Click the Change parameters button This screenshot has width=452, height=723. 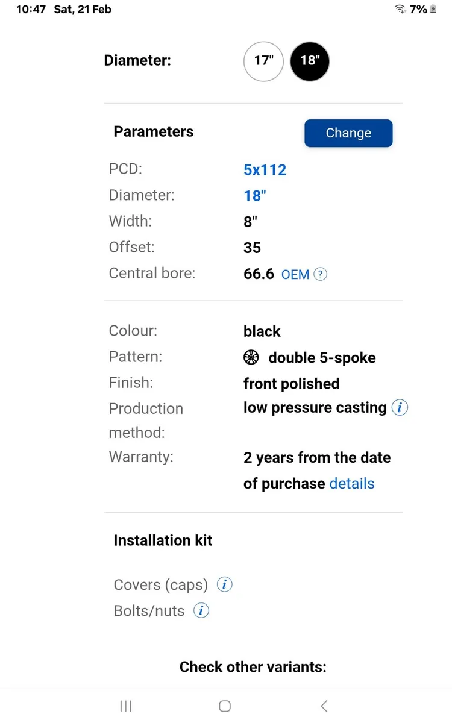click(x=348, y=133)
